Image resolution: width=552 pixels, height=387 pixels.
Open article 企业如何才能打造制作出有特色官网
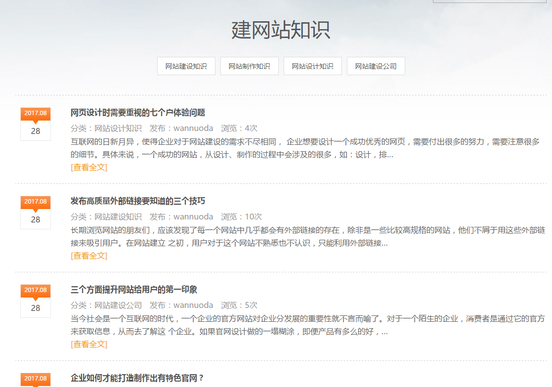click(137, 378)
